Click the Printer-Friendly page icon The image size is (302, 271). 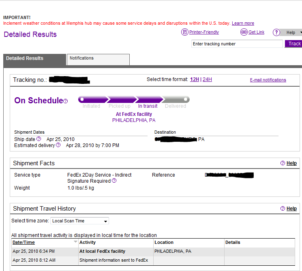(184, 32)
